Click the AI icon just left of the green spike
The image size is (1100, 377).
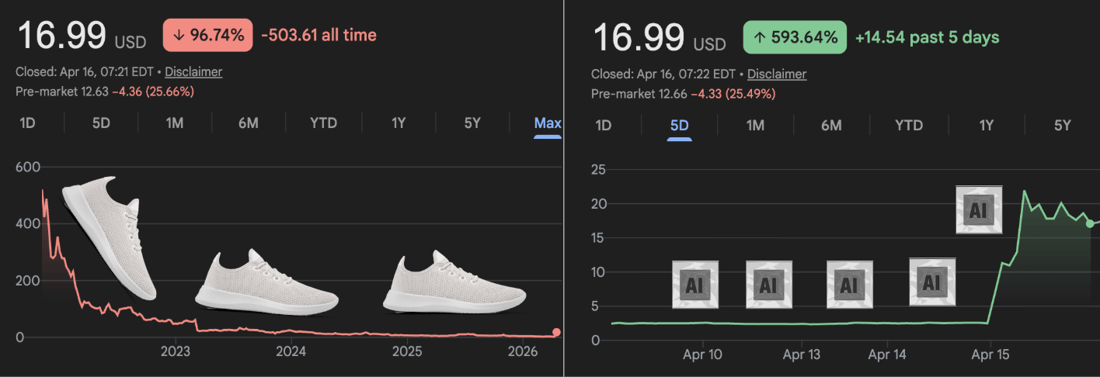(x=932, y=282)
